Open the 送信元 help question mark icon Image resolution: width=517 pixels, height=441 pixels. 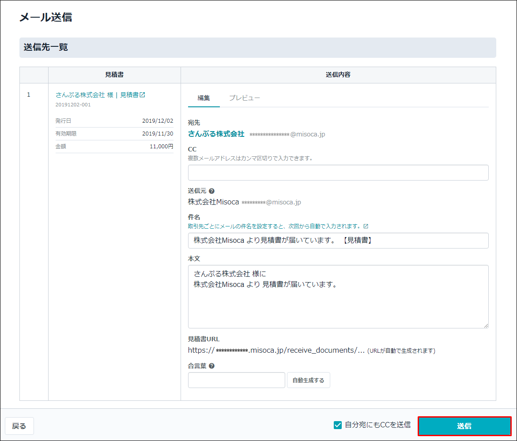[x=211, y=191]
